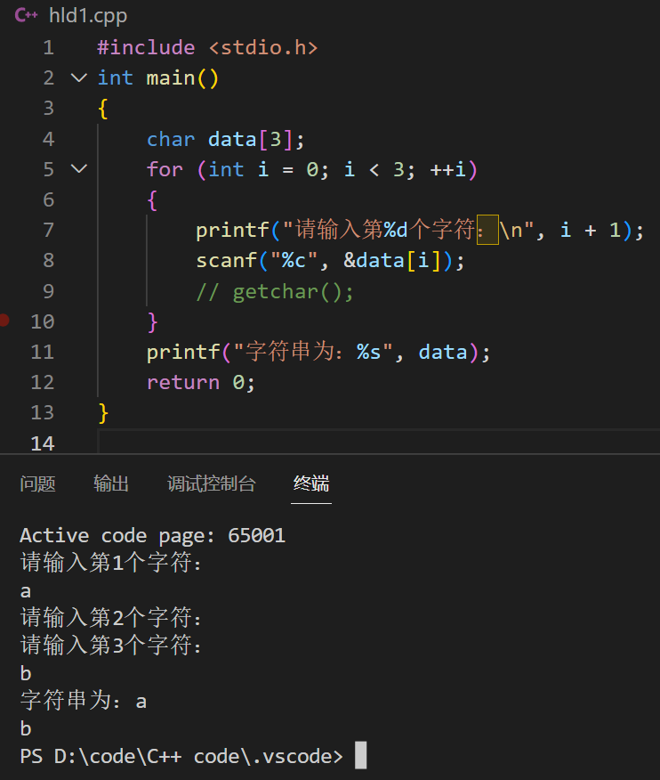Remove the breakpoint dot on line 10

[4, 320]
